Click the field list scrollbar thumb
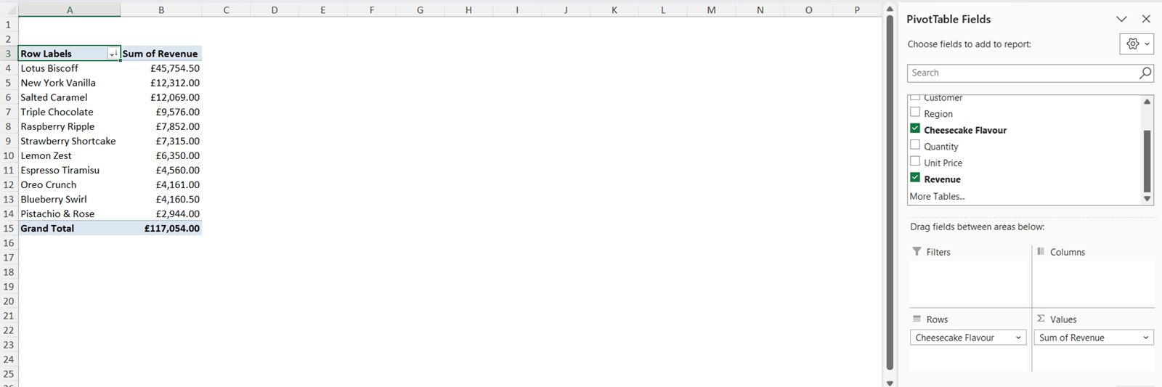Screen dimensions: 1162x387 point(1147,161)
